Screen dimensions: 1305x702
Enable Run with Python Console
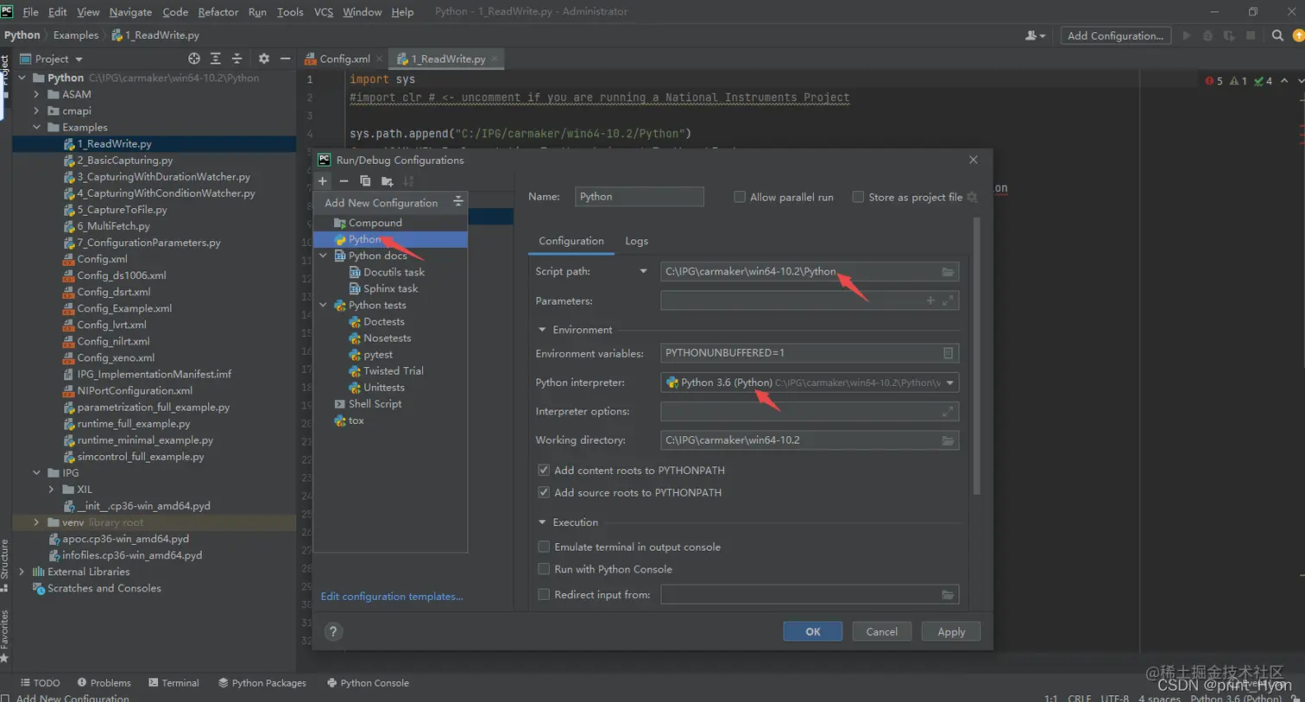[544, 569]
